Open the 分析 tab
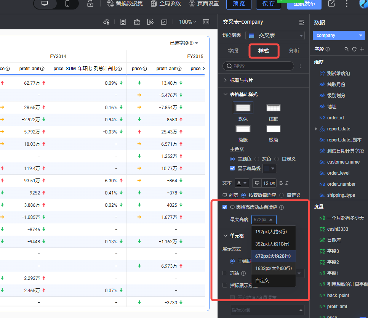Image resolution: width=368 pixels, height=318 pixels. pos(294,51)
